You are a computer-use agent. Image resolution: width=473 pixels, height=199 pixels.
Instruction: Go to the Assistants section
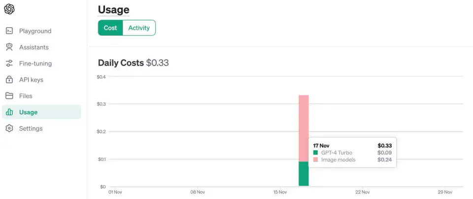34,47
